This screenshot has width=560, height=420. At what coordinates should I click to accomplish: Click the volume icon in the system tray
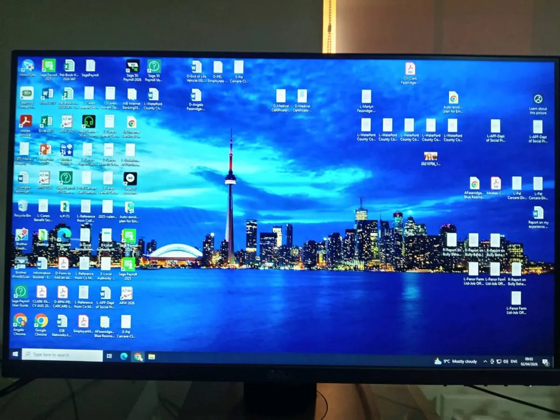coord(506,361)
